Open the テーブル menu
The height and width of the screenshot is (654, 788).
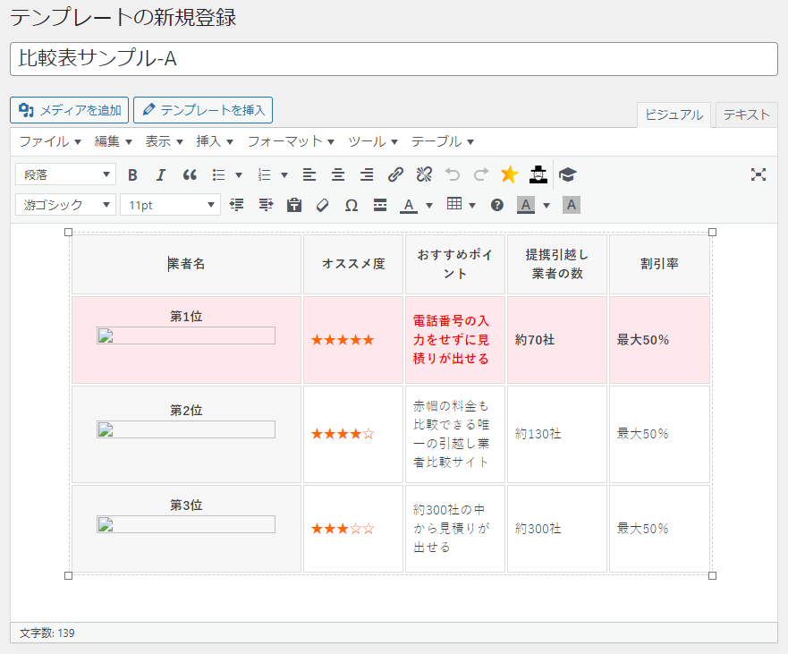(x=442, y=141)
